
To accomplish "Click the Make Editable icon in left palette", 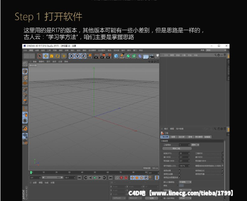I will point(25,64).
